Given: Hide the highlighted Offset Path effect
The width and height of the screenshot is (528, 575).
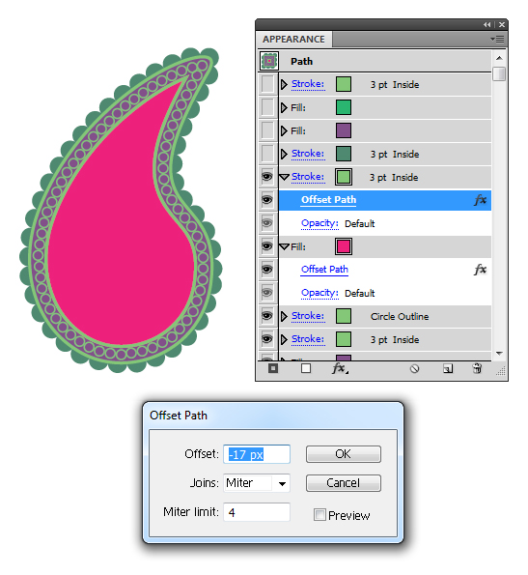Looking at the screenshot, I should (x=267, y=200).
